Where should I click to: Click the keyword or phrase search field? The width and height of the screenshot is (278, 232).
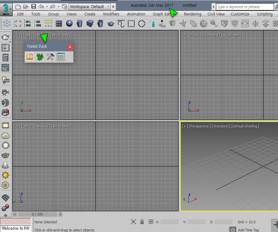(x=245, y=7)
